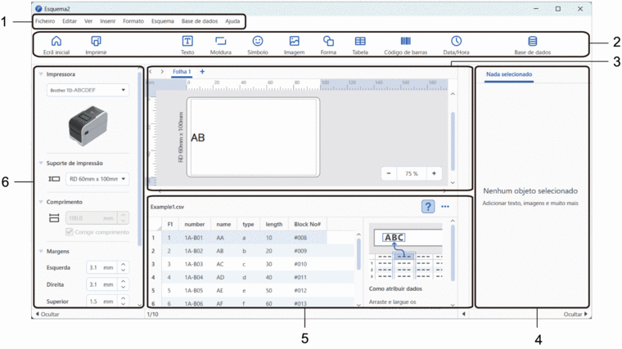Screen dimensions: 622x349
Task: Open the Ficheiro menu
Action: click(45, 21)
